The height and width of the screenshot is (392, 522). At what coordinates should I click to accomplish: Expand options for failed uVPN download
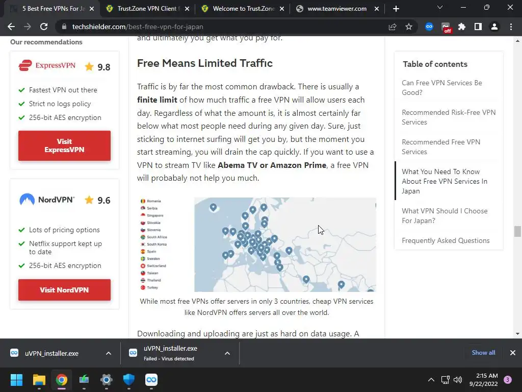point(227,353)
